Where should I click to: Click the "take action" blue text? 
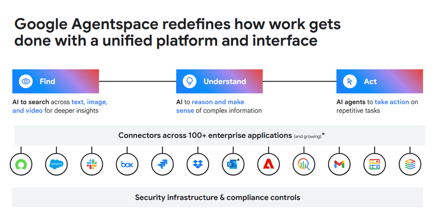coord(392,102)
